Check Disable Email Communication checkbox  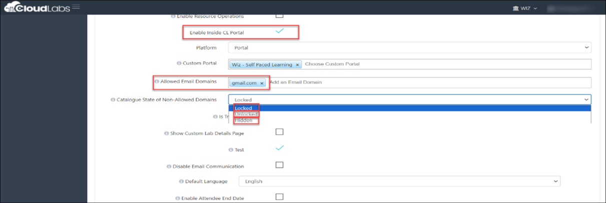tap(280, 165)
